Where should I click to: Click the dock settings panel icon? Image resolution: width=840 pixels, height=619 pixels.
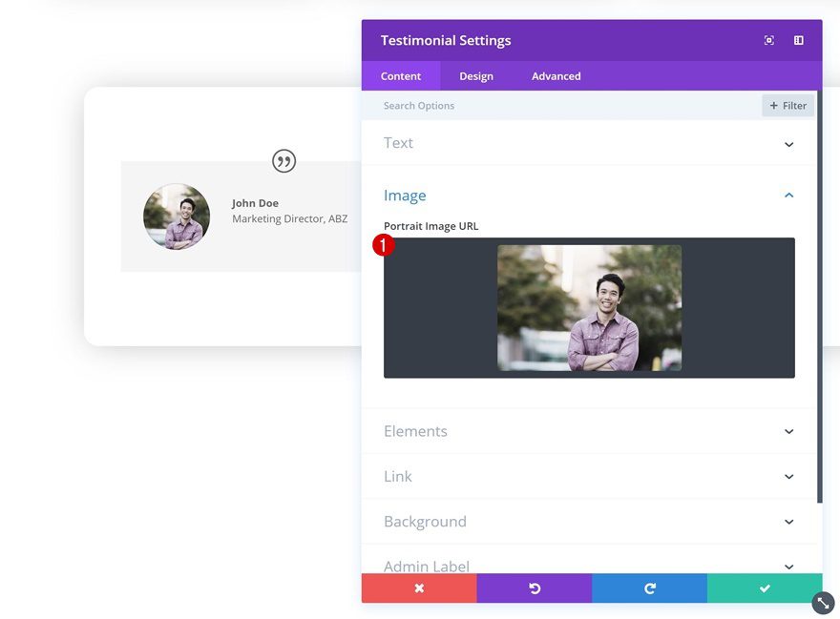798,40
